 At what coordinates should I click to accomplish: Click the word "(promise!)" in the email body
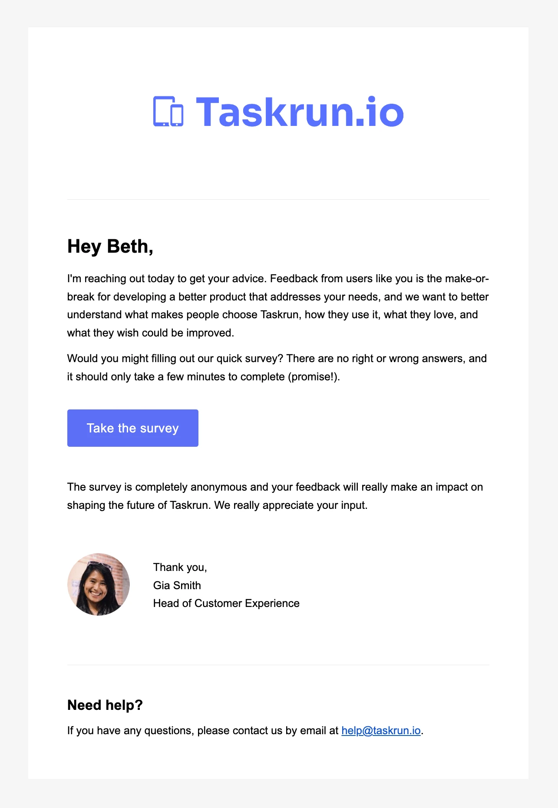pos(313,377)
